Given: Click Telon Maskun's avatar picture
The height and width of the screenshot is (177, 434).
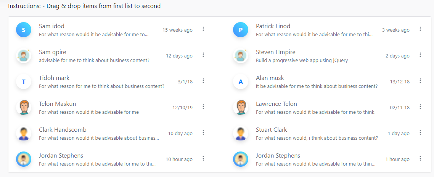Looking at the screenshot, I should tap(24, 107).
